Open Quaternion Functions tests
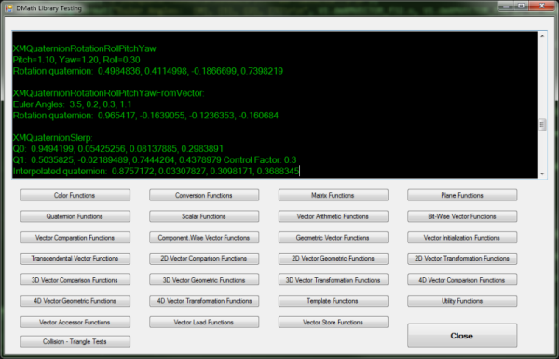The image size is (559, 359). click(75, 216)
